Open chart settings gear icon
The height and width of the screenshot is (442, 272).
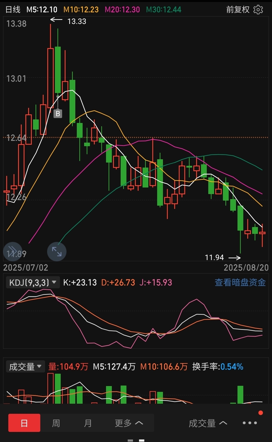pyautogui.click(x=258, y=10)
